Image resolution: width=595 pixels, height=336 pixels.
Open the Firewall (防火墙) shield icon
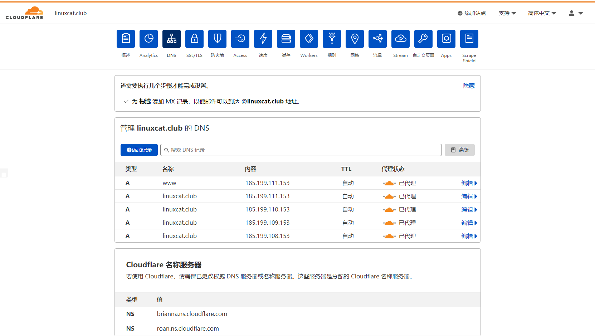[217, 39]
